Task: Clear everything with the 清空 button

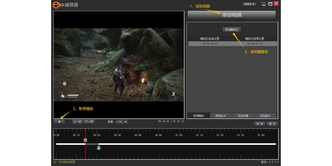Action: (272, 124)
